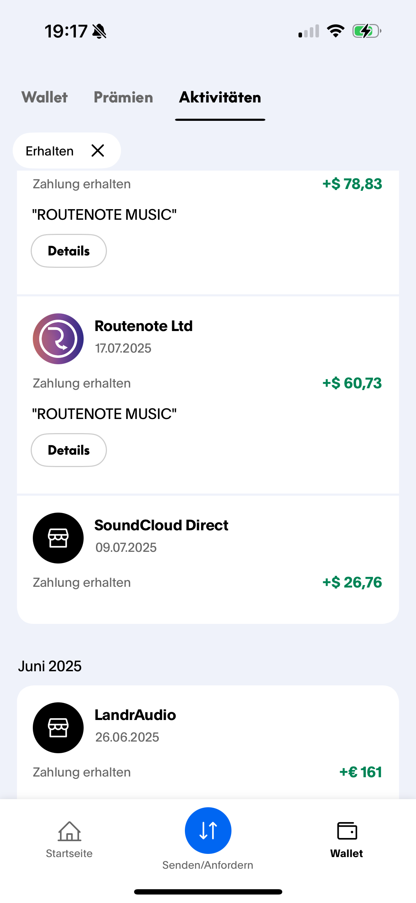The width and height of the screenshot is (416, 903).
Task: Tap the +$ 60,73 amount
Action: coord(352,383)
